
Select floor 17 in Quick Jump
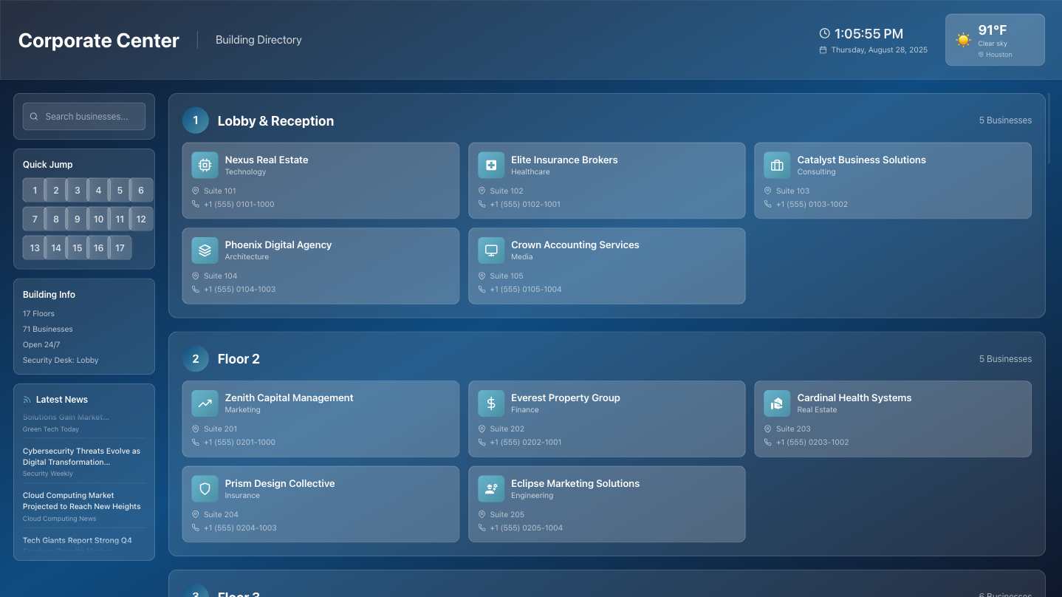[x=119, y=248]
